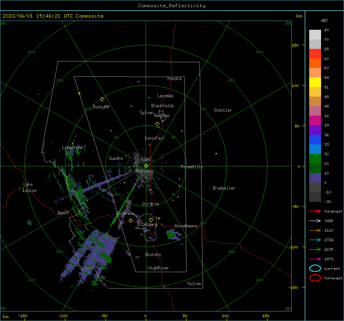344x321 pixels.
Task: Click the 30 dBZ green color swatch
Action: [315, 159]
